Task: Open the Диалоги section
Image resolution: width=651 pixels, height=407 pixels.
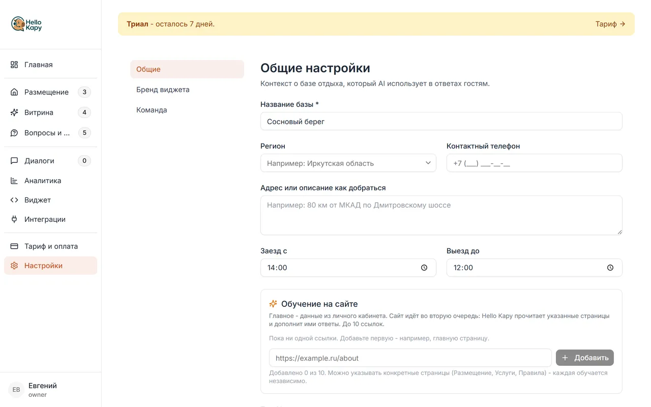Action: (50, 161)
